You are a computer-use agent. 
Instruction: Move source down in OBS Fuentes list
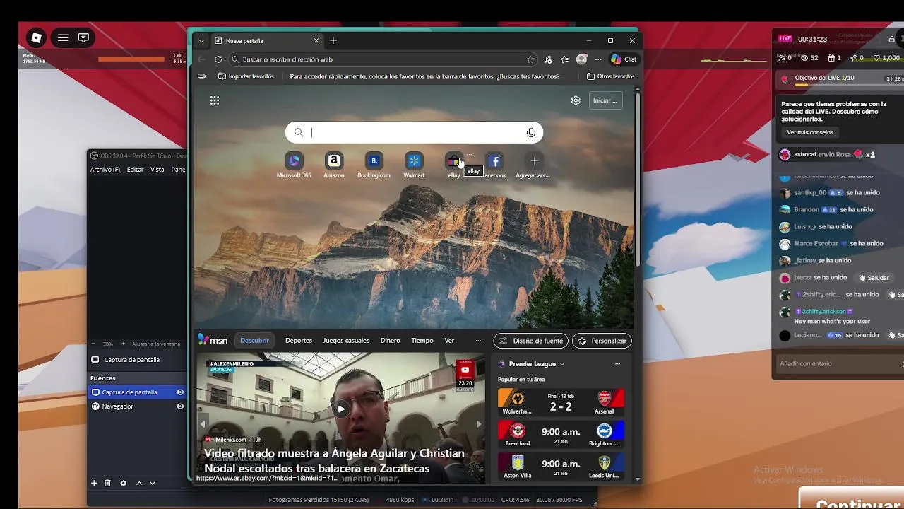click(x=152, y=483)
